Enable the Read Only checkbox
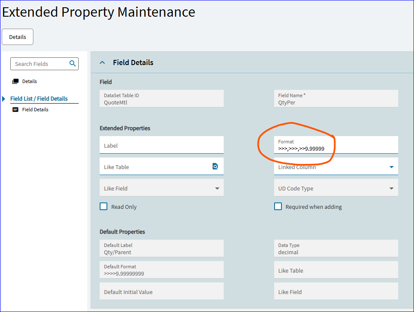The image size is (414, 312). click(x=103, y=206)
